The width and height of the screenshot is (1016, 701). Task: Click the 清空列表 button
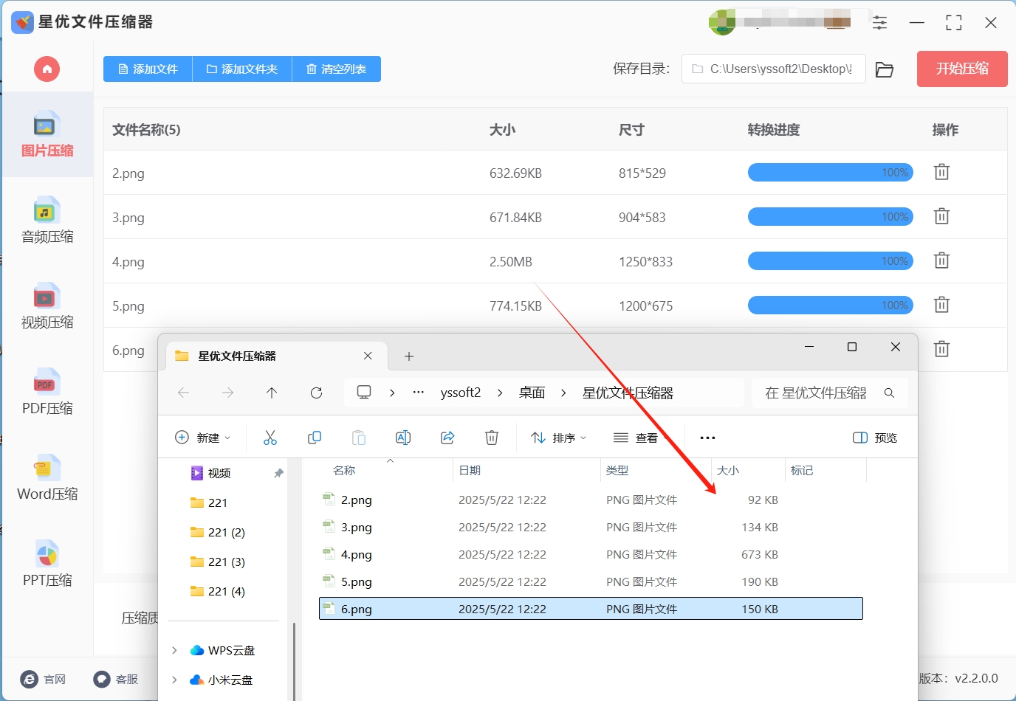(x=337, y=69)
